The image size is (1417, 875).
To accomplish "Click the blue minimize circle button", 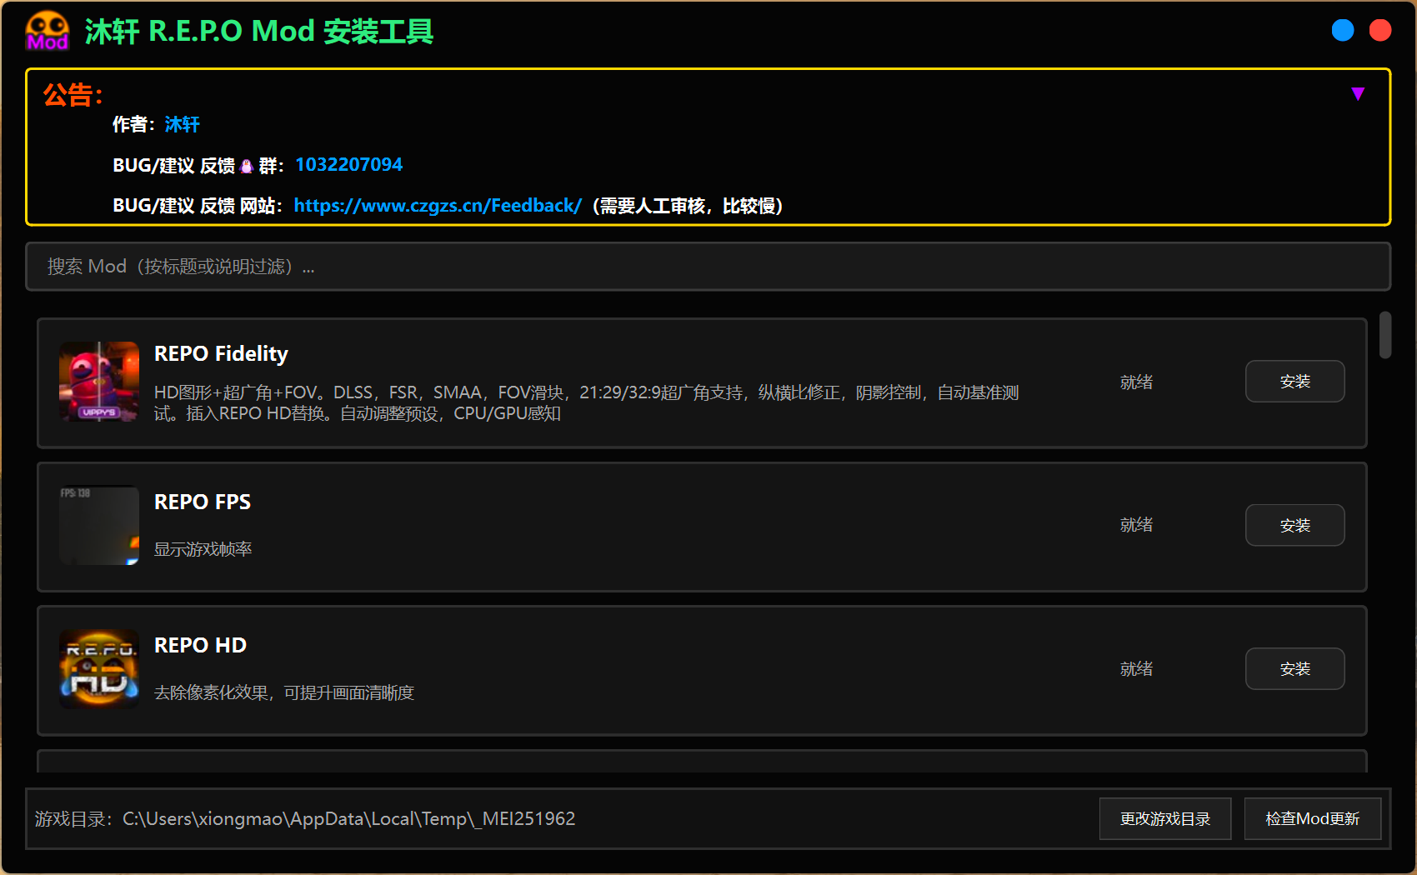I will click(1343, 30).
